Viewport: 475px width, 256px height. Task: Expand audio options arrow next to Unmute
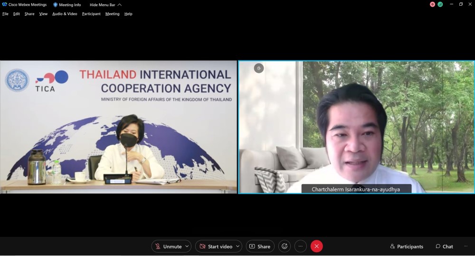[x=187, y=246]
